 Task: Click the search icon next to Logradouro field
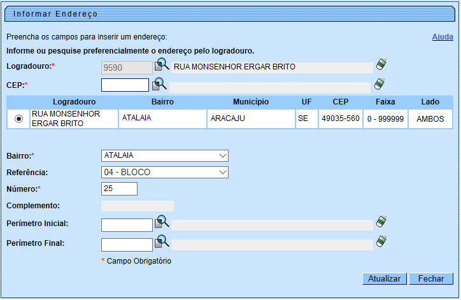click(162, 65)
